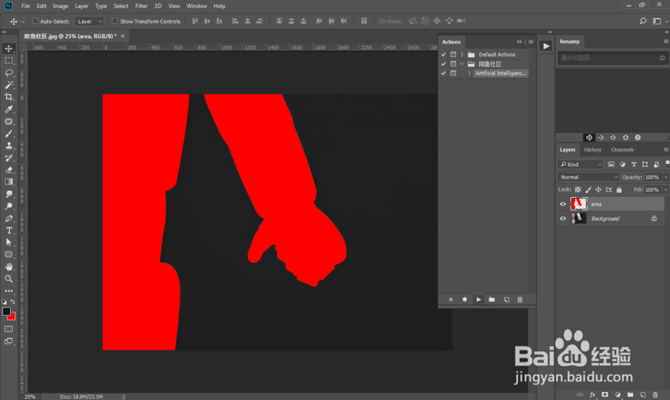Viewport: 670px width, 400px height.
Task: Open Normal blend mode dropdown
Action: pos(588,177)
